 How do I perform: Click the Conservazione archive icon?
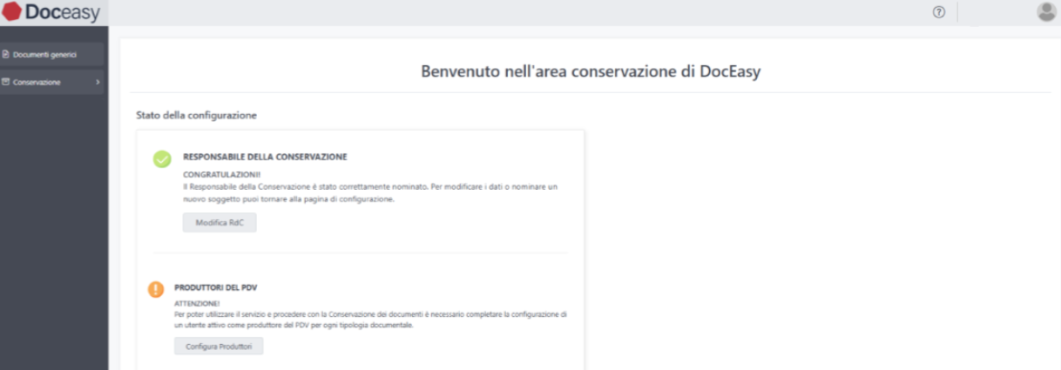[x=6, y=82]
